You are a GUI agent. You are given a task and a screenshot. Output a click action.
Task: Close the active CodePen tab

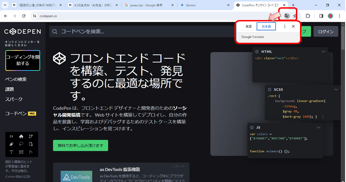tap(284, 5)
